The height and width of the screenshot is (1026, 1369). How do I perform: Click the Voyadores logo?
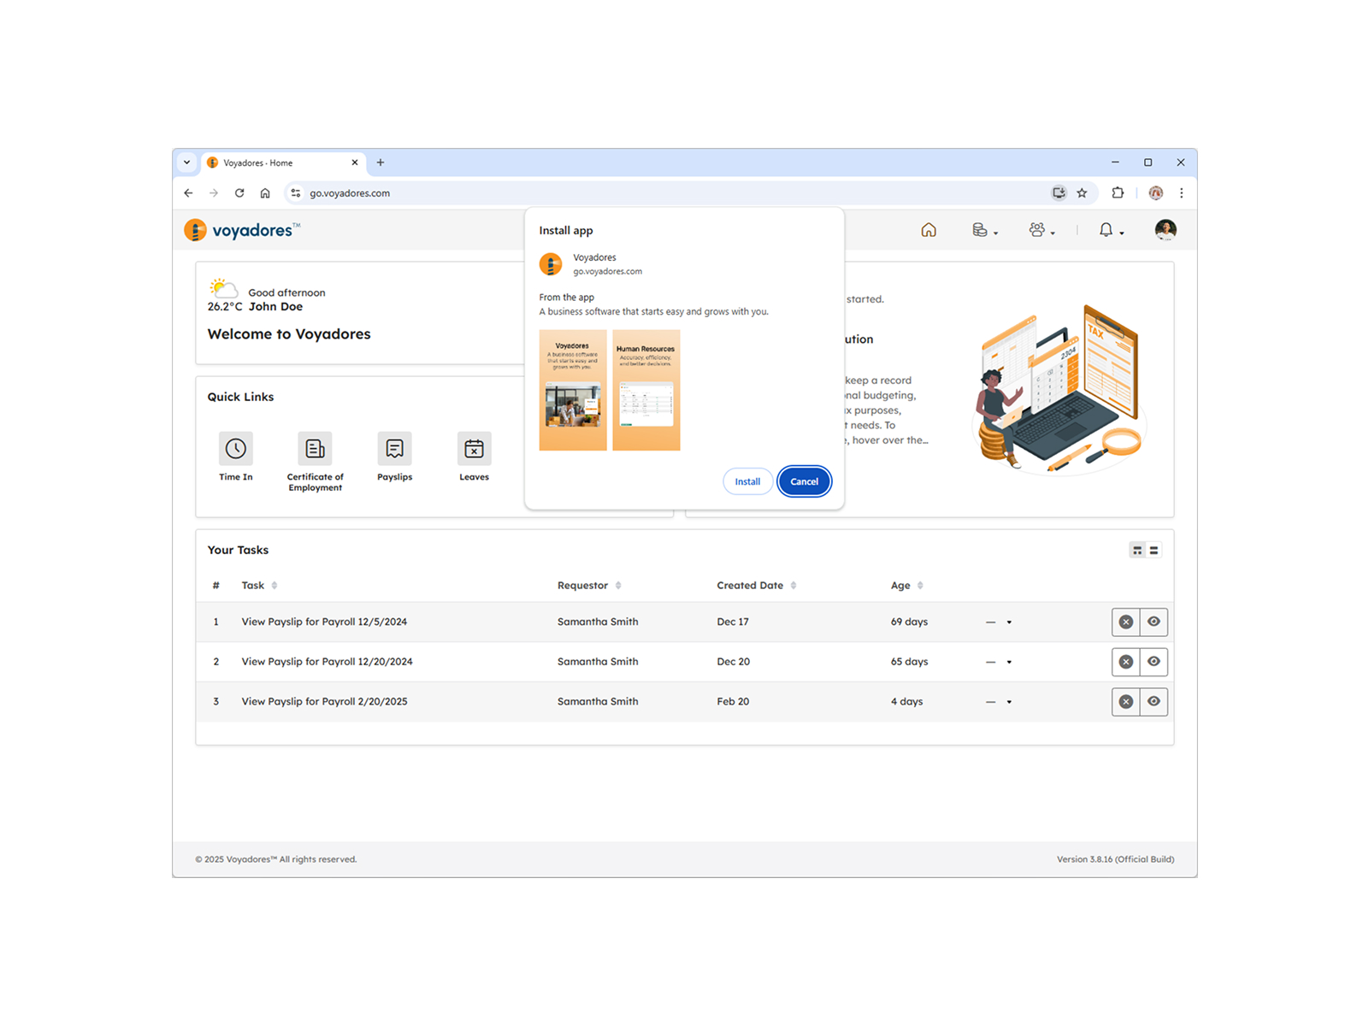tap(242, 230)
